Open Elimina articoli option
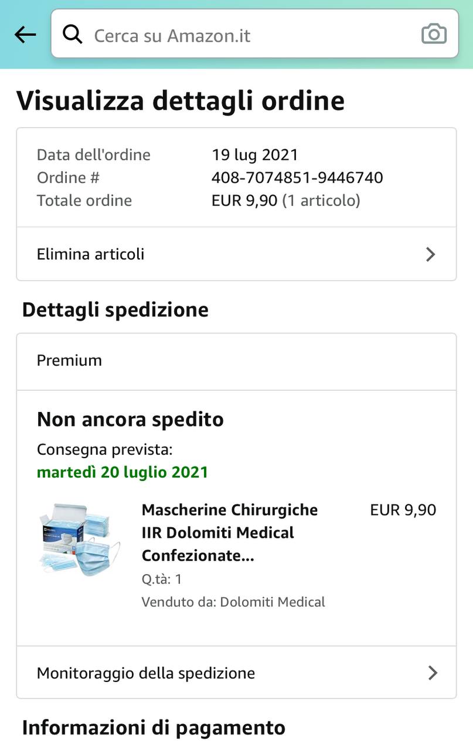 [91, 254]
